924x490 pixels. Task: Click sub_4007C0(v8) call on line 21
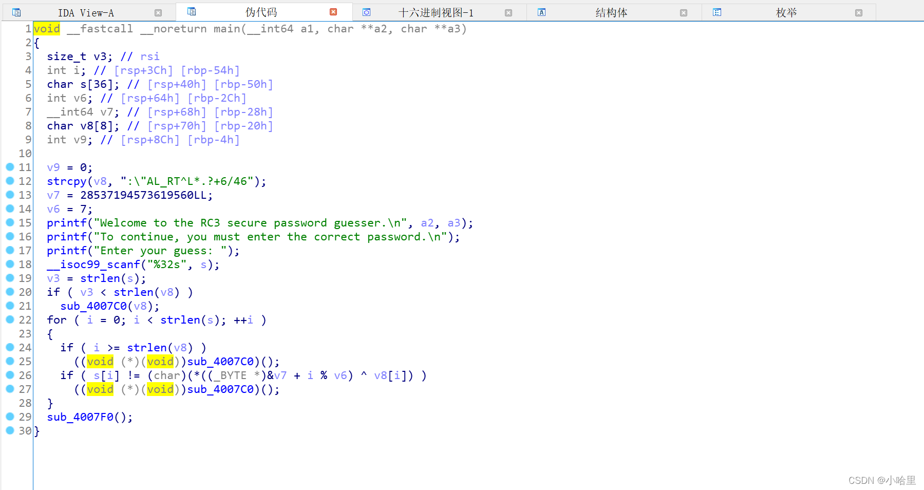pos(110,306)
